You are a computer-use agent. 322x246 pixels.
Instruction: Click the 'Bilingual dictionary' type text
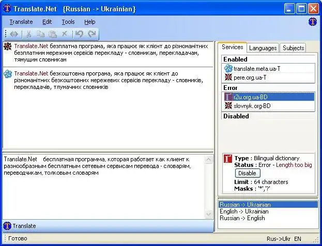[x=277, y=158]
